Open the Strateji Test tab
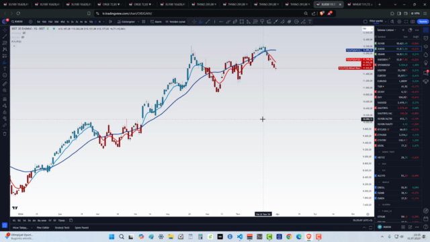This screenshot has height=242, width=430. click(62, 228)
